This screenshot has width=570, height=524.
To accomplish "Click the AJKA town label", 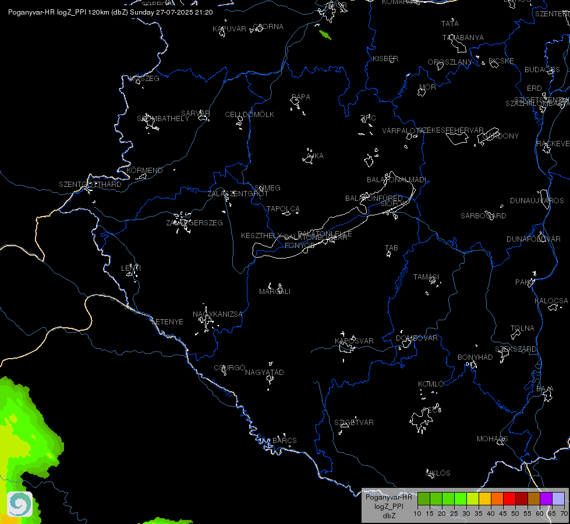I will (315, 156).
